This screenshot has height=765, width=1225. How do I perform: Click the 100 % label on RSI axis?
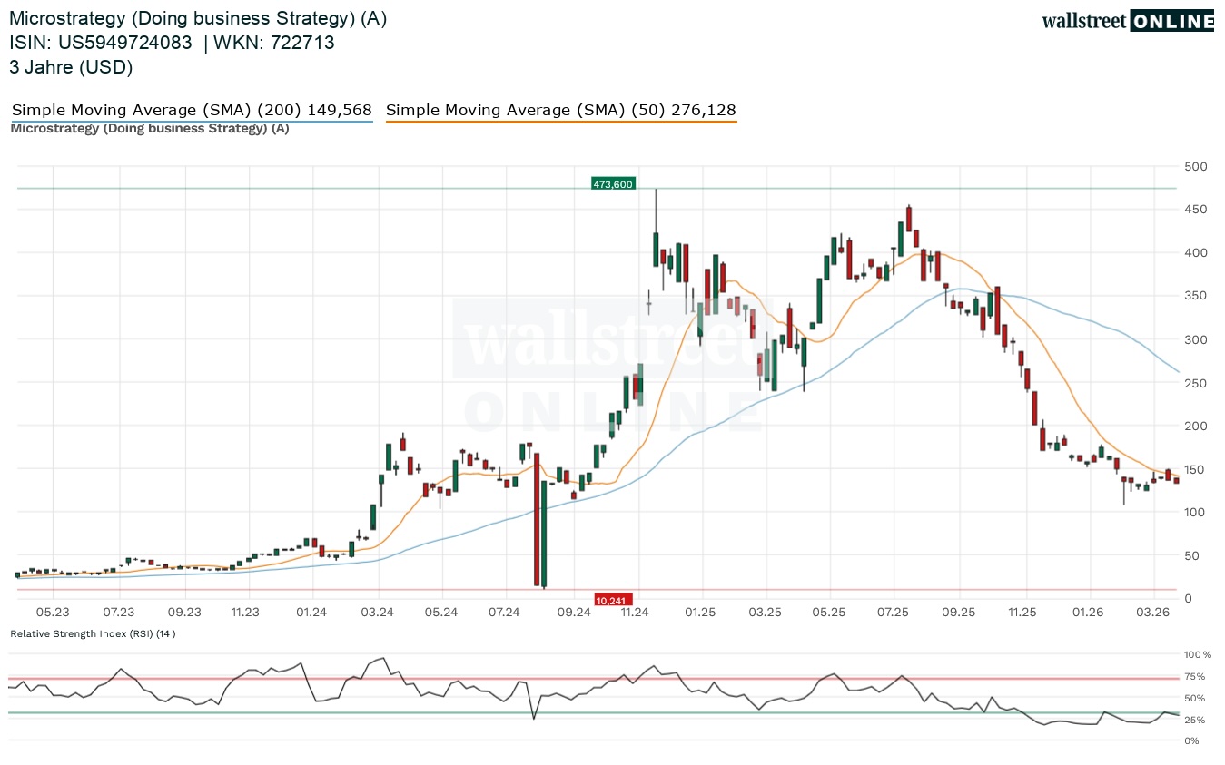[1196, 654]
